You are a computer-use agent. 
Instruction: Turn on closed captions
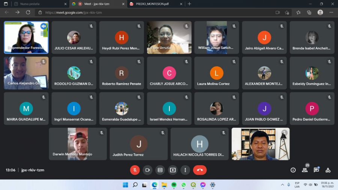pyautogui.click(x=160, y=170)
